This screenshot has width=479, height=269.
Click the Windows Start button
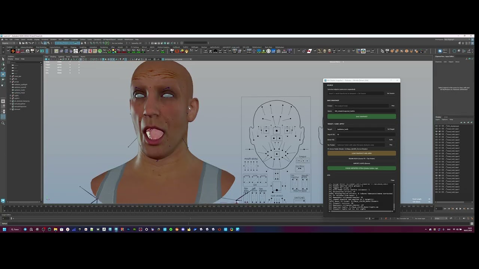(x=4, y=229)
